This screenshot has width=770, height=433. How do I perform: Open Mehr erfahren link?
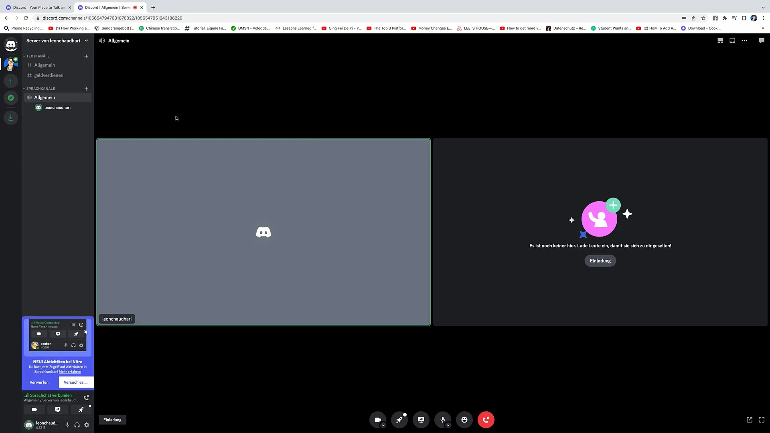(x=70, y=372)
